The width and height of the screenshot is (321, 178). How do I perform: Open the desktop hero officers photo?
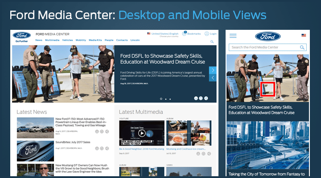[x=63, y=74]
